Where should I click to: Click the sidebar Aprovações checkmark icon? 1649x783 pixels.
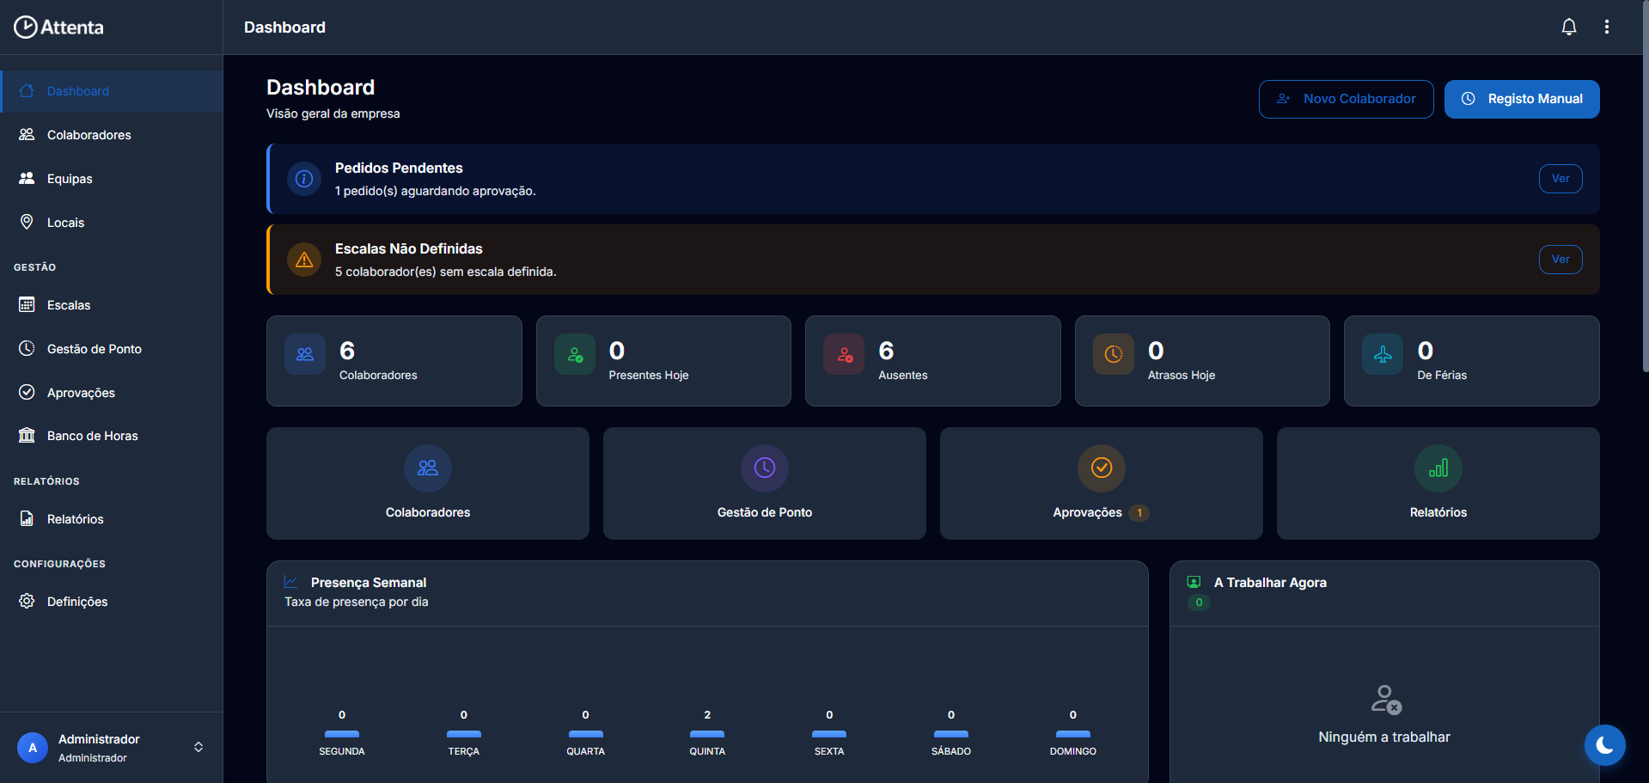click(x=27, y=392)
